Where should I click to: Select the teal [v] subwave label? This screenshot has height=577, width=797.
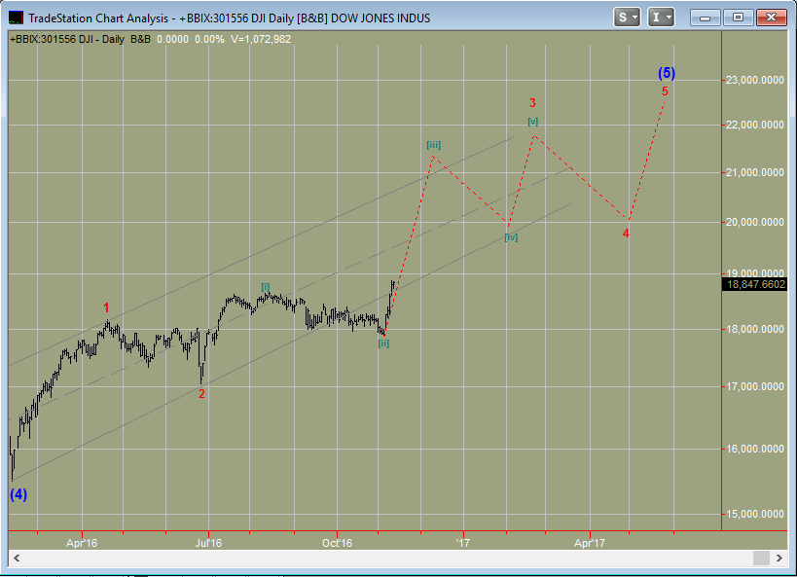[532, 122]
